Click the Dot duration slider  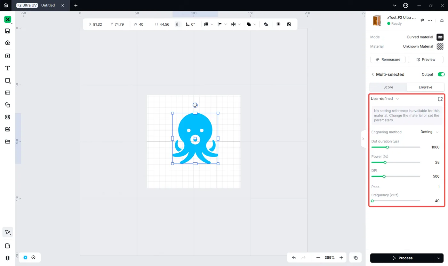(396, 147)
